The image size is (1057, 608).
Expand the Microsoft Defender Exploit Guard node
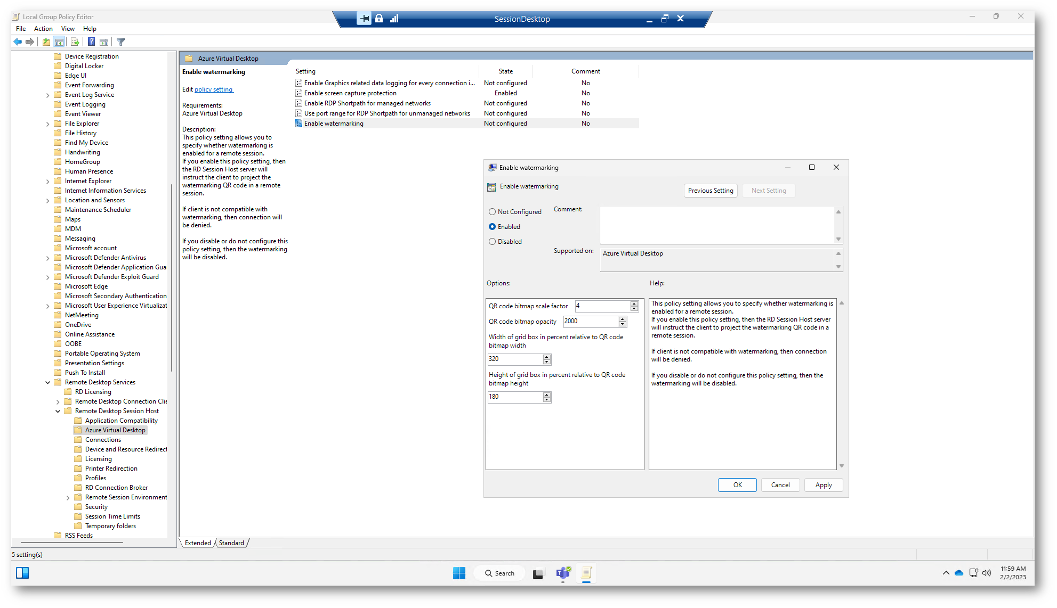[x=47, y=277]
